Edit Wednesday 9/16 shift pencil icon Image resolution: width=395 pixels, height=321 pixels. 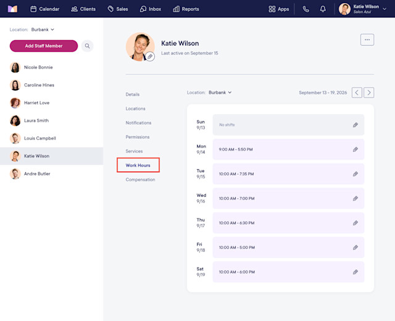click(355, 199)
